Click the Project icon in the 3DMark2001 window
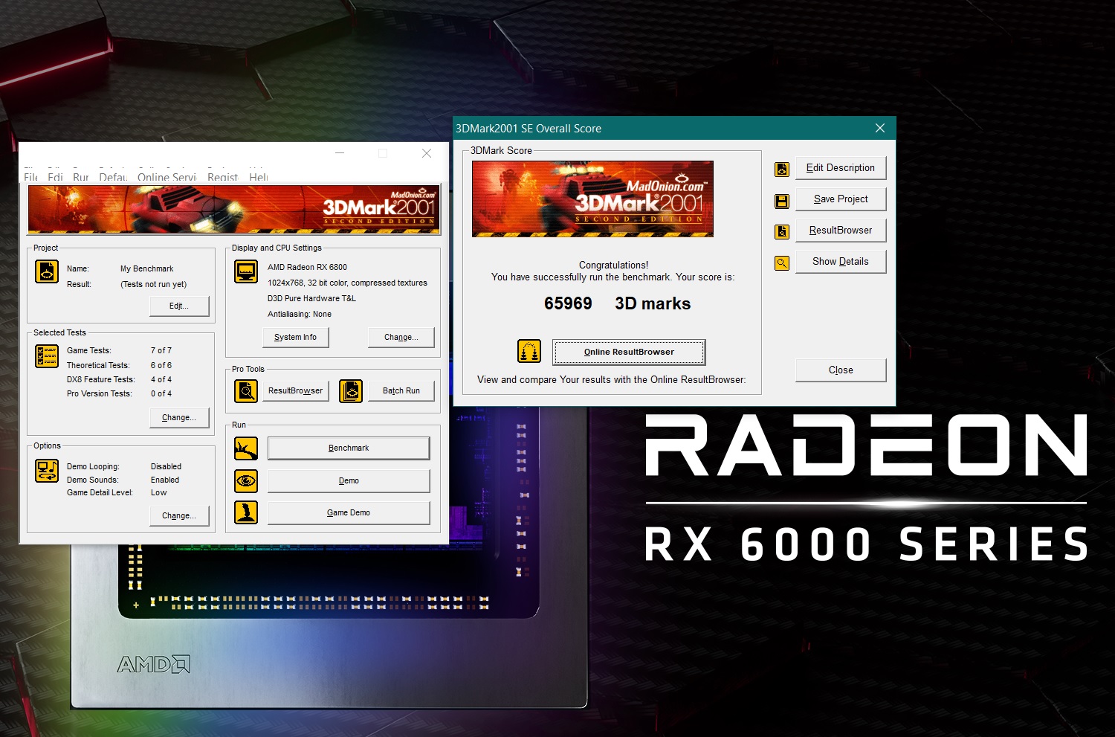Viewport: 1115px width, 737px height. (47, 271)
